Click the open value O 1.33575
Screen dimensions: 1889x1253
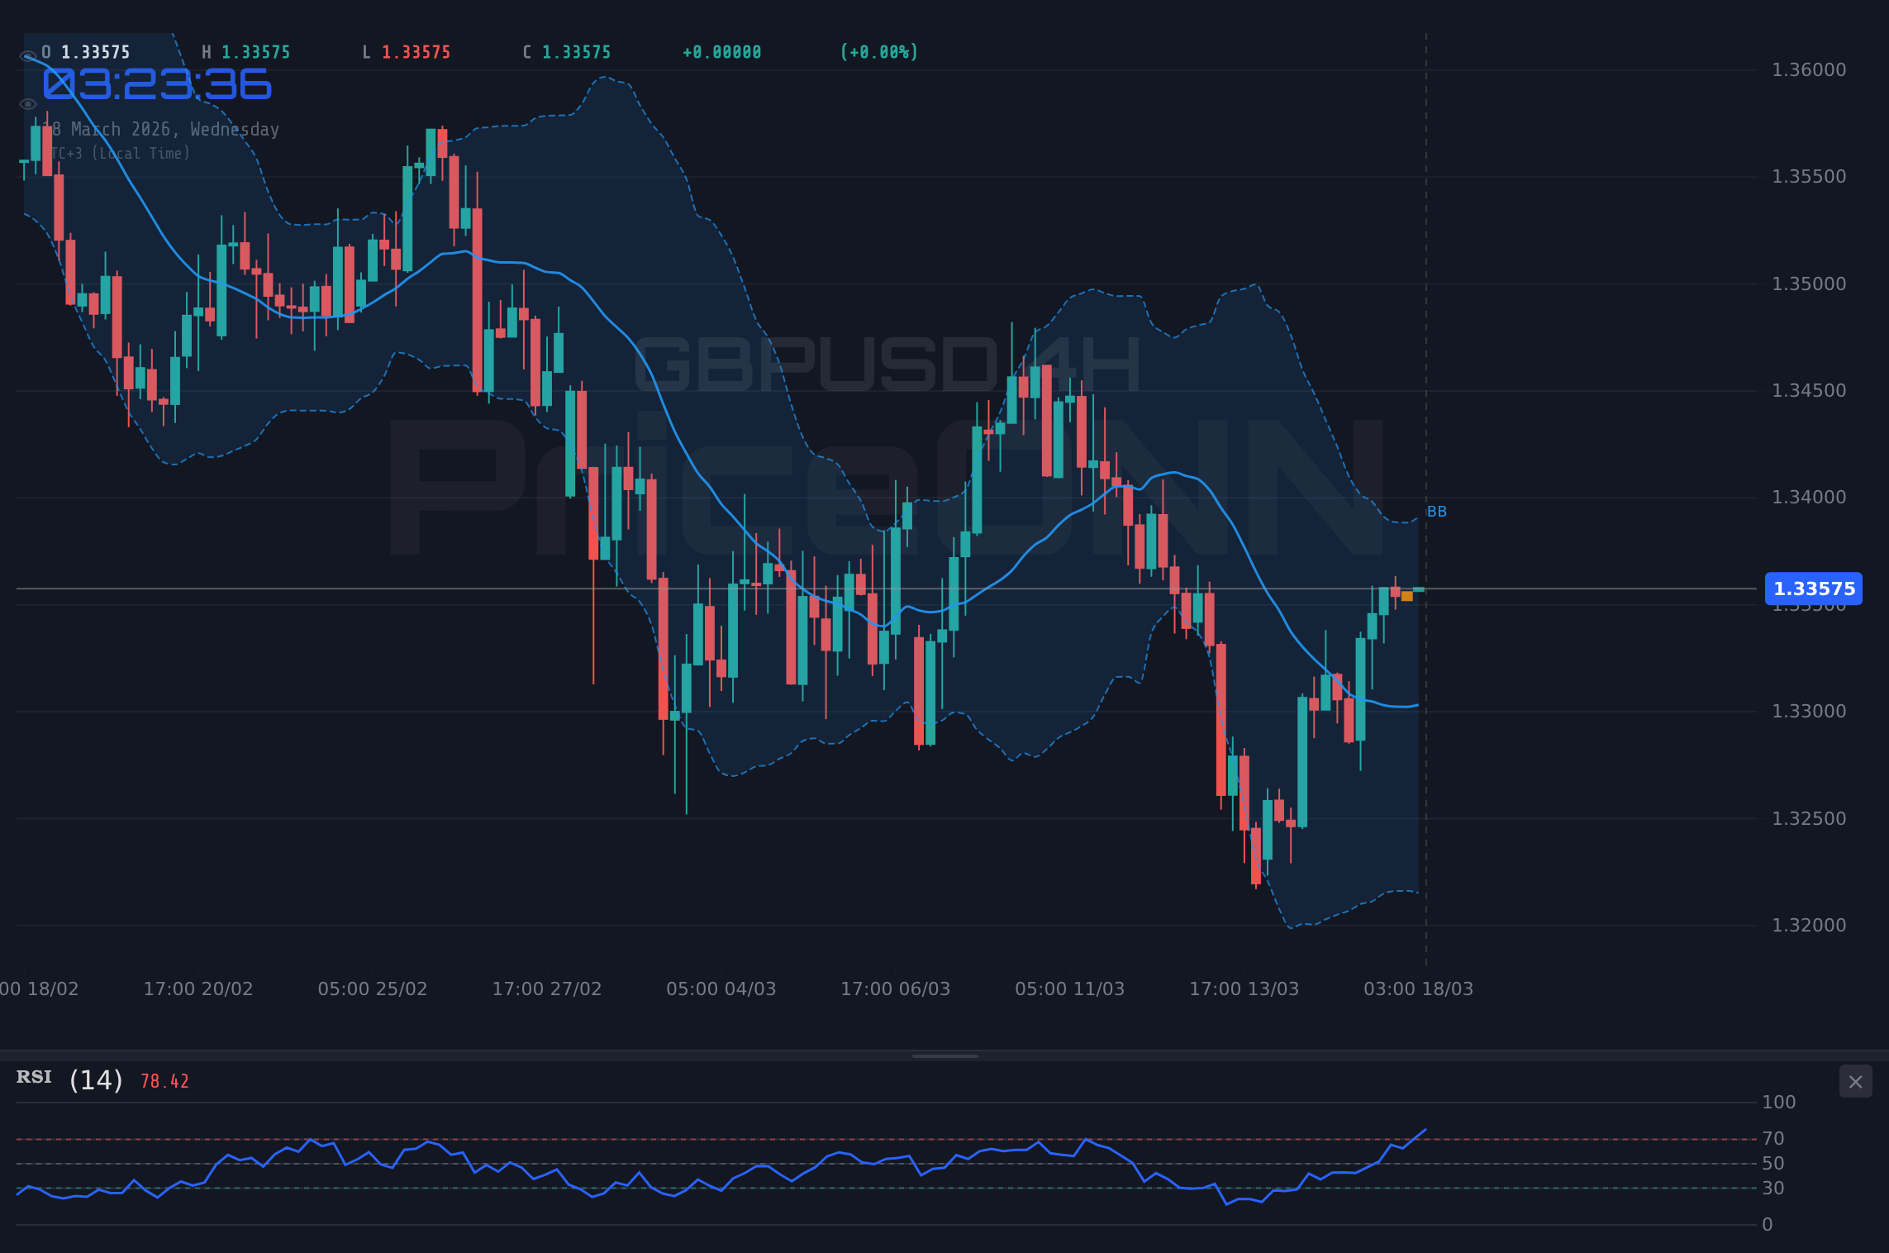point(85,51)
